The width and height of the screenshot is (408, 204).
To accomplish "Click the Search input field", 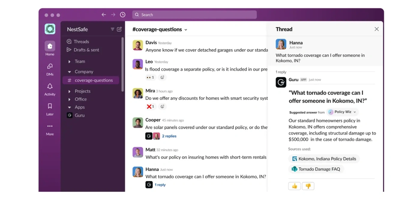I will pos(194,15).
